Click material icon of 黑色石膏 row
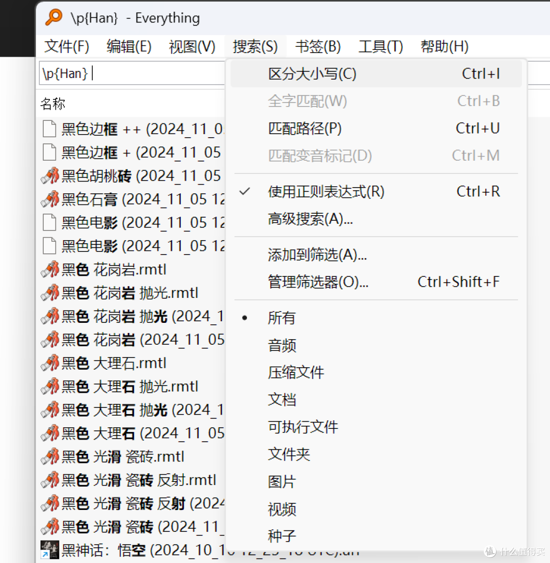 pos(50,199)
